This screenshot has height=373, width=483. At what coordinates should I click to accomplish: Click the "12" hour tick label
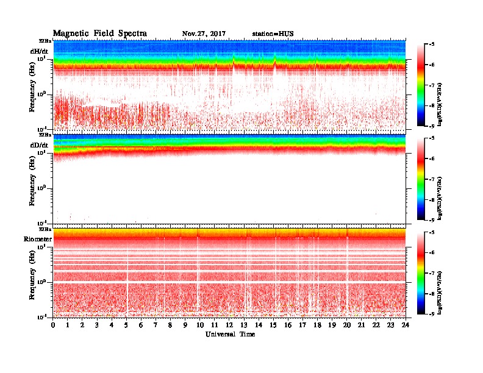[229, 325]
